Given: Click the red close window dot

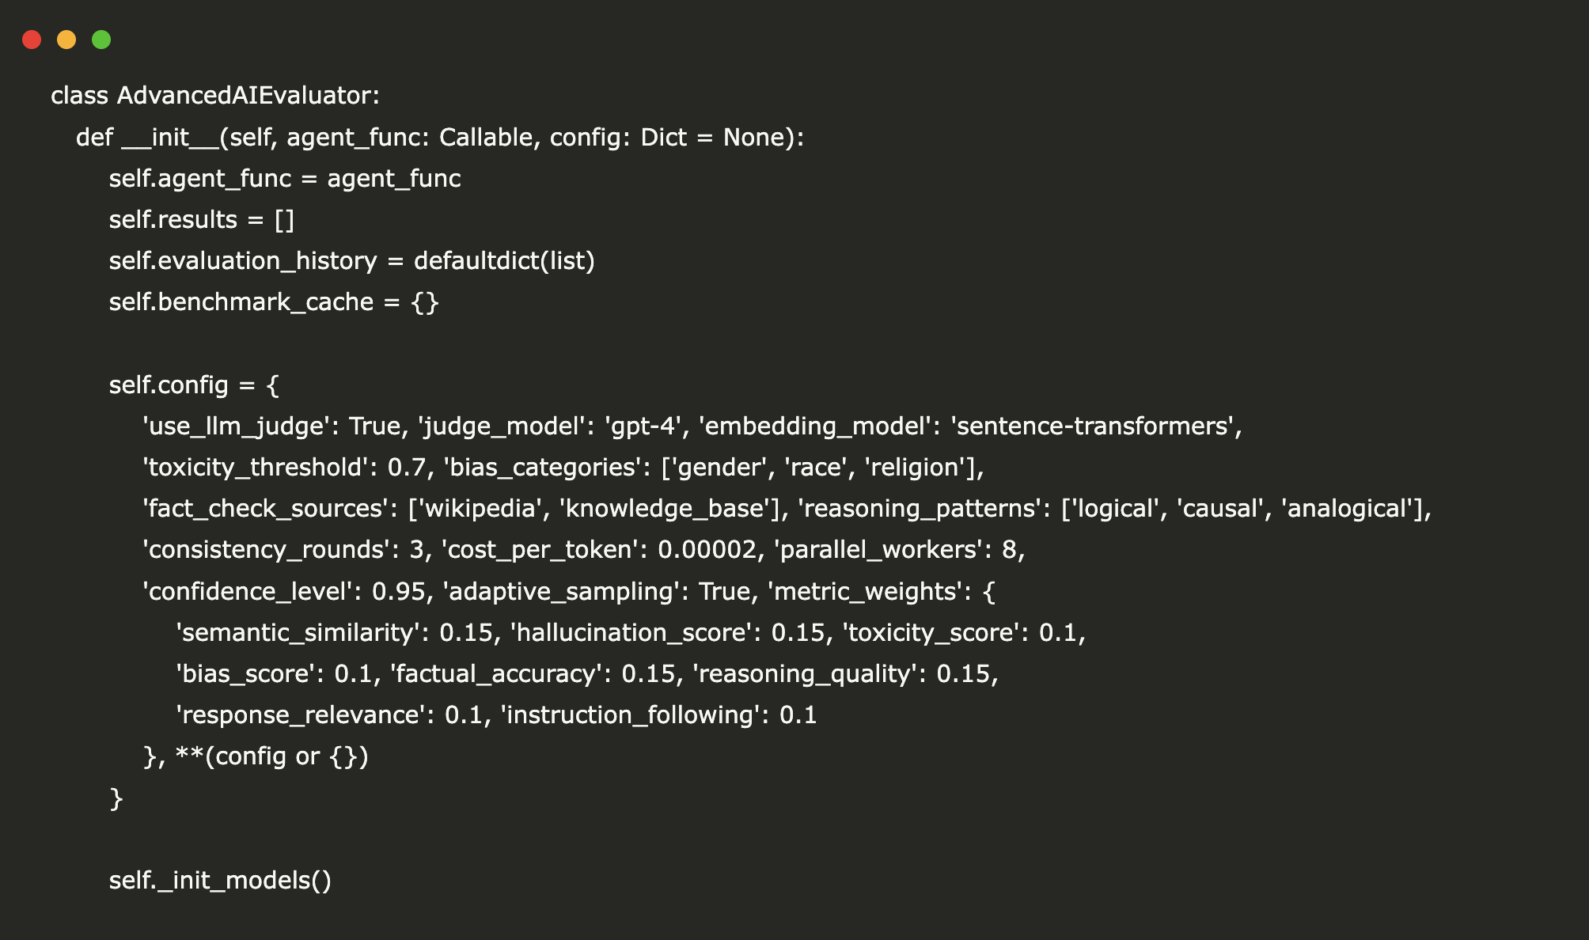Looking at the screenshot, I should (32, 40).
